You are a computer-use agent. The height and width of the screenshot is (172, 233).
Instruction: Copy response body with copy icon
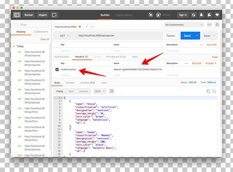[x=208, y=91]
